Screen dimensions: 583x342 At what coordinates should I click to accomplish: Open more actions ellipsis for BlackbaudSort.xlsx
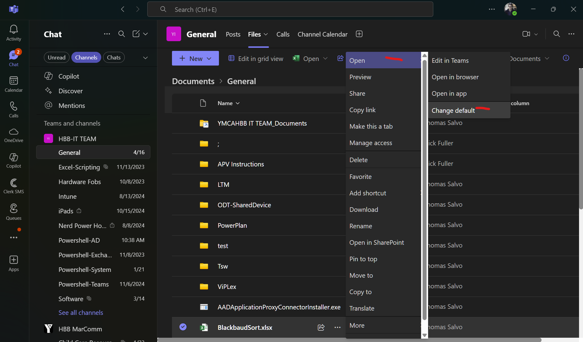click(338, 327)
